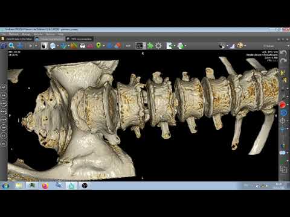Click the undo curved arrow in right sidebar
This screenshot has height=217, width=290.
[x=283, y=54]
